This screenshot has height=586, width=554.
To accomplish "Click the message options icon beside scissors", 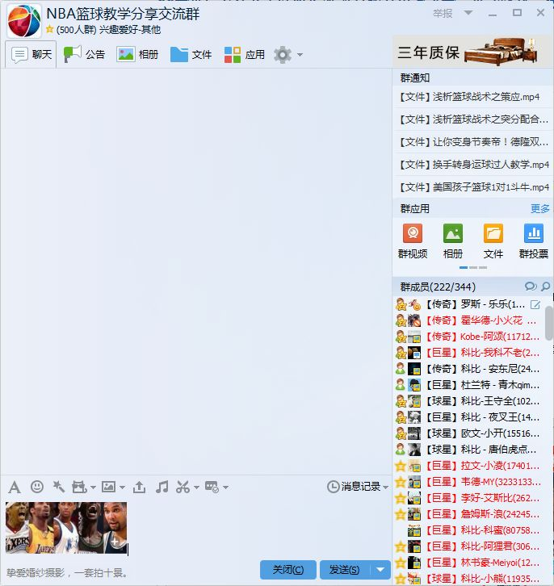I will point(212,487).
